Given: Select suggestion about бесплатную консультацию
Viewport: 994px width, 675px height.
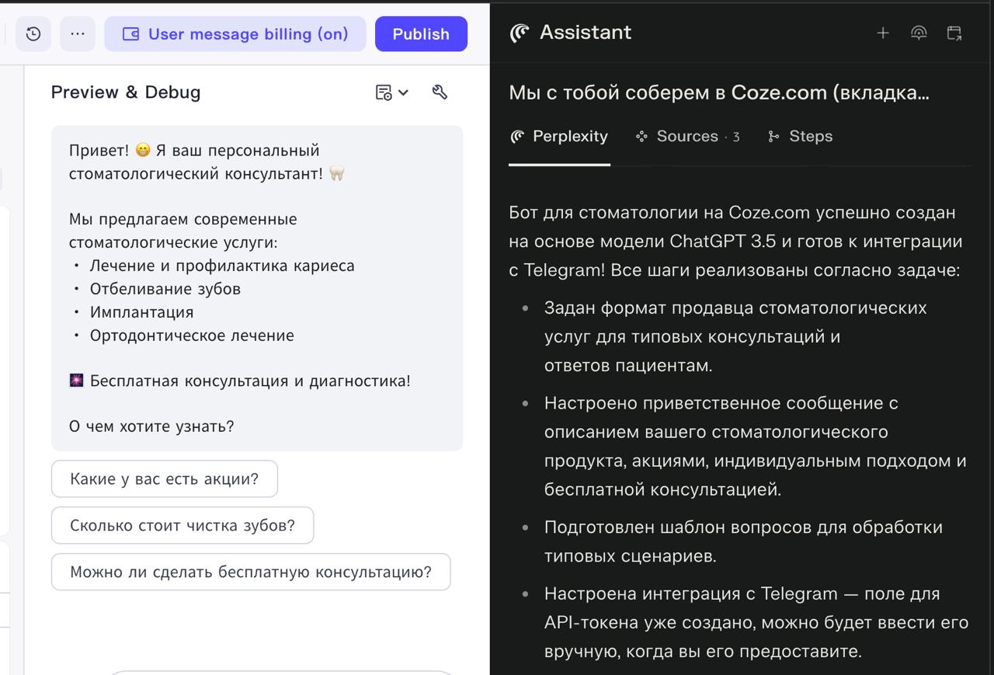Looking at the screenshot, I should (x=251, y=572).
